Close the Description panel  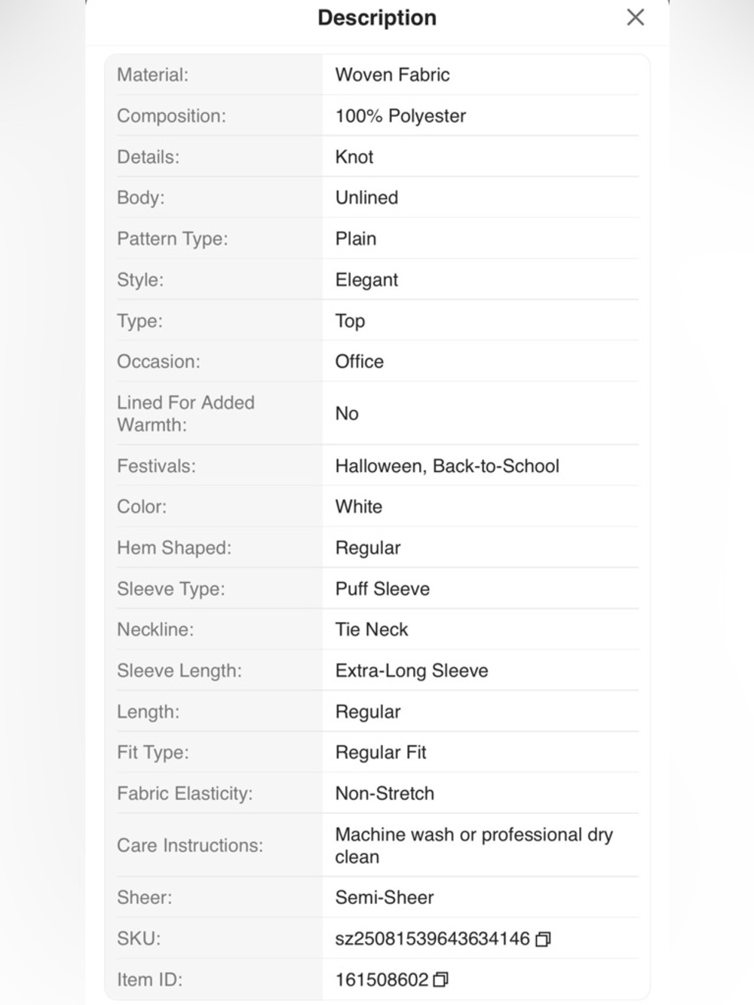pos(636,17)
